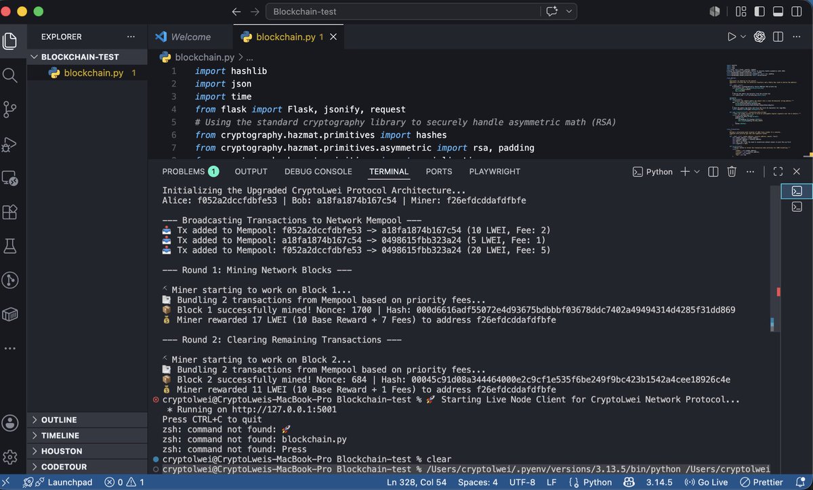
Task: Open the GitHub pull requests activity bar icon
Action: pos(10,280)
